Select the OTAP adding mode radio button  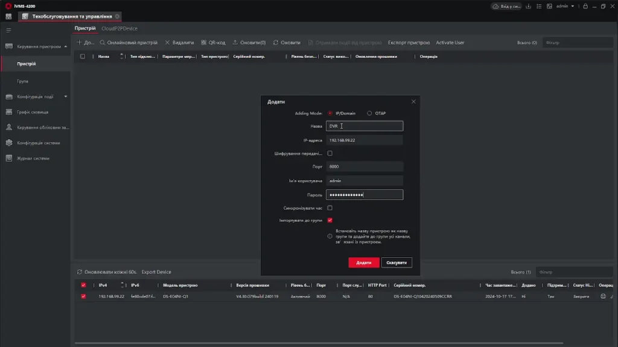[x=369, y=113]
